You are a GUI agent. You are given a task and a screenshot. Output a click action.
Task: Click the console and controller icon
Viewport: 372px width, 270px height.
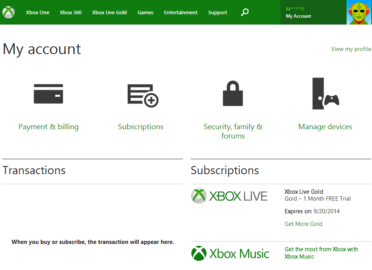(x=325, y=94)
